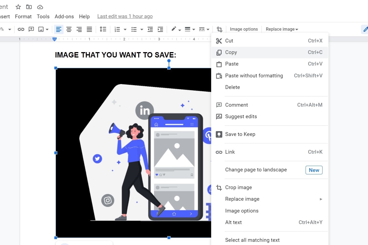Add a comment using the toolbar icon
The width and height of the screenshot is (368, 245).
tap(31, 29)
